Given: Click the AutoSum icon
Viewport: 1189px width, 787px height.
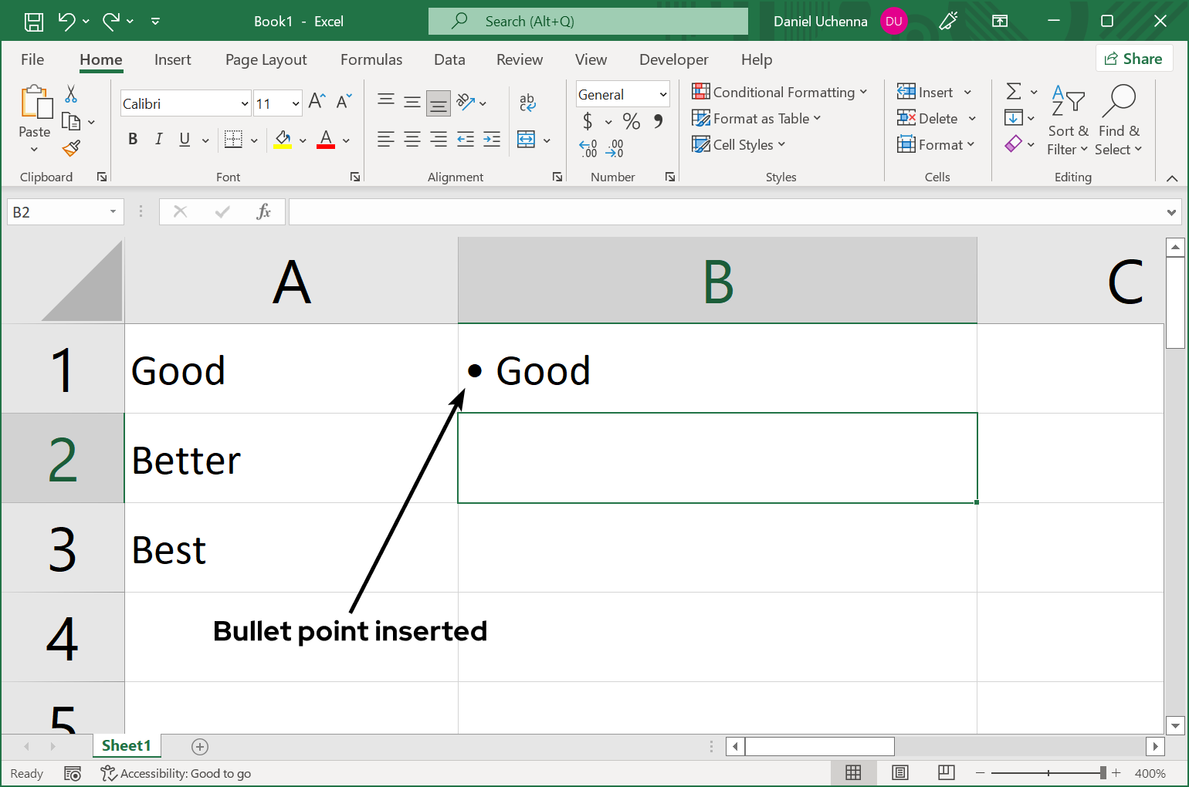Looking at the screenshot, I should click(1015, 91).
